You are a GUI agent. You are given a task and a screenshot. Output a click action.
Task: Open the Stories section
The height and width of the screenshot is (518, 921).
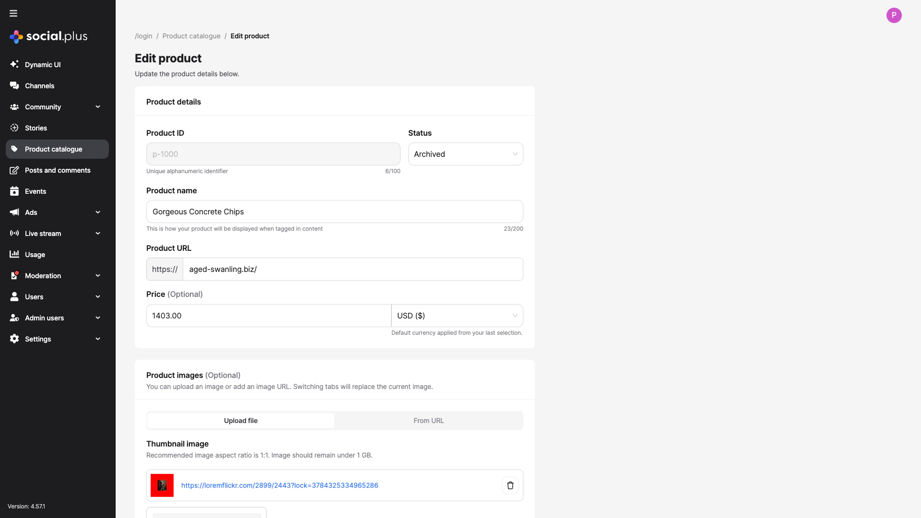pos(35,128)
